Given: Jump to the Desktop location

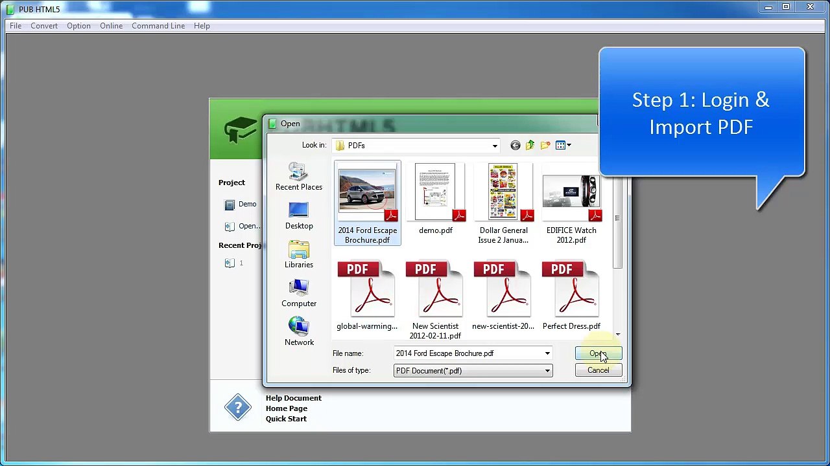Looking at the screenshot, I should [x=299, y=216].
